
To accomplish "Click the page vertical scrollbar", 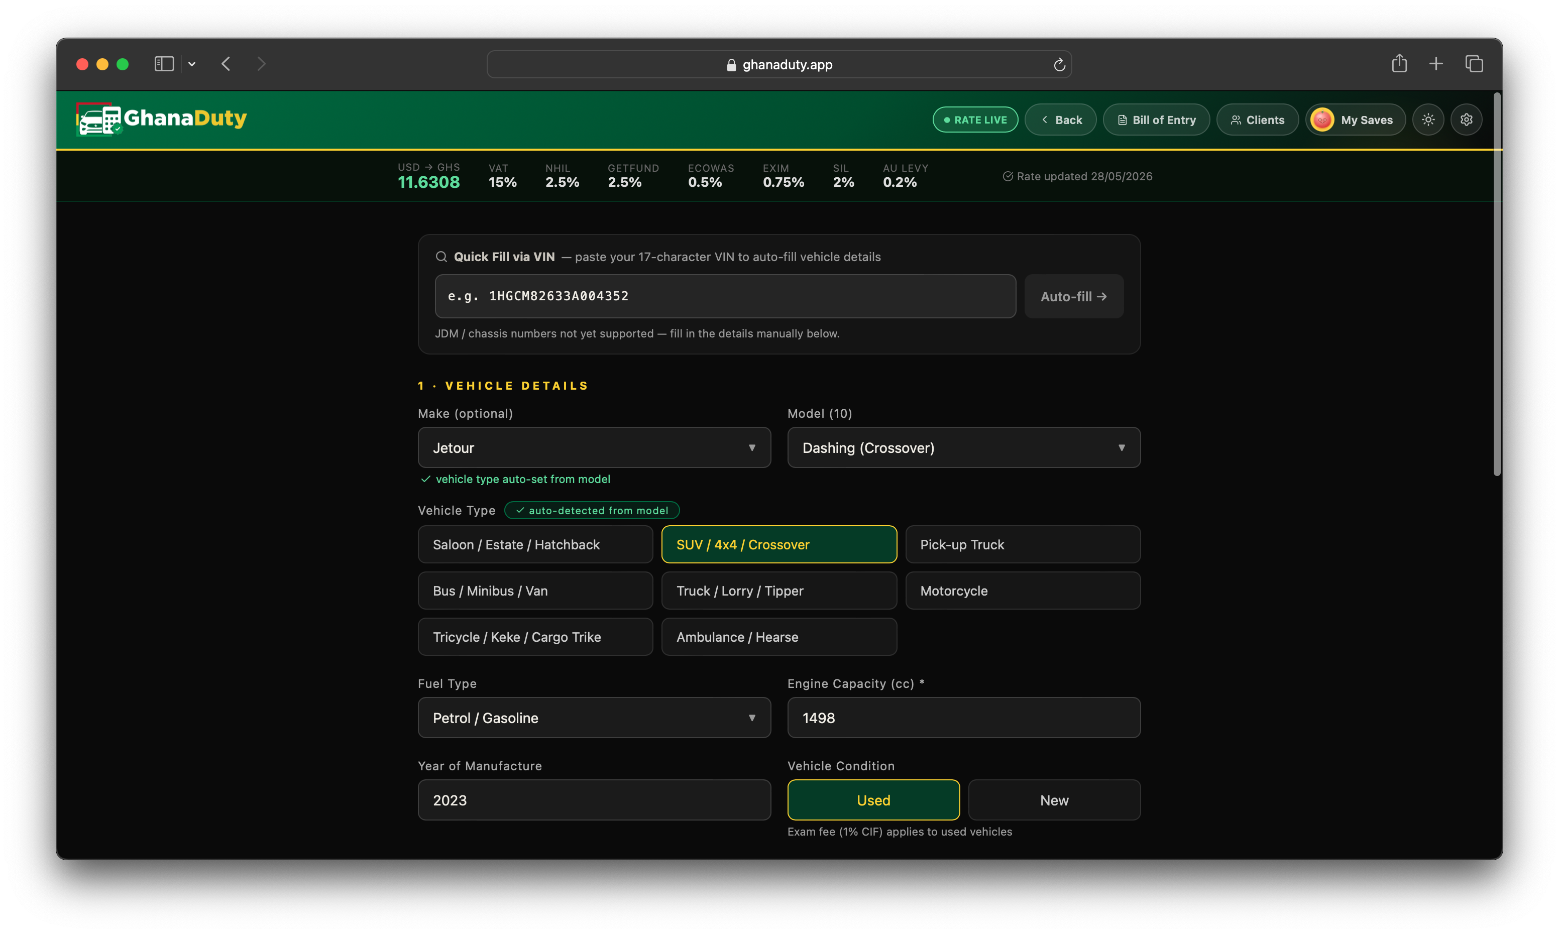I will point(1497,285).
